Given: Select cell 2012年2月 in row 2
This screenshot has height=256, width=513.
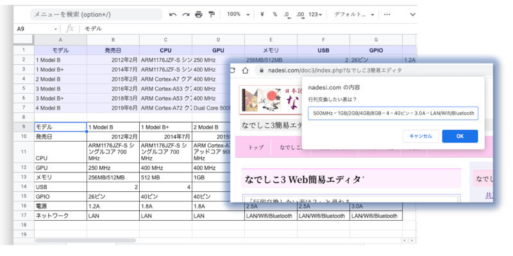Looking at the screenshot, I should [114, 60].
